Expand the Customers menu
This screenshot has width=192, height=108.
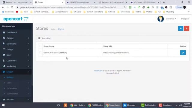pyautogui.click(x=16, y=61)
